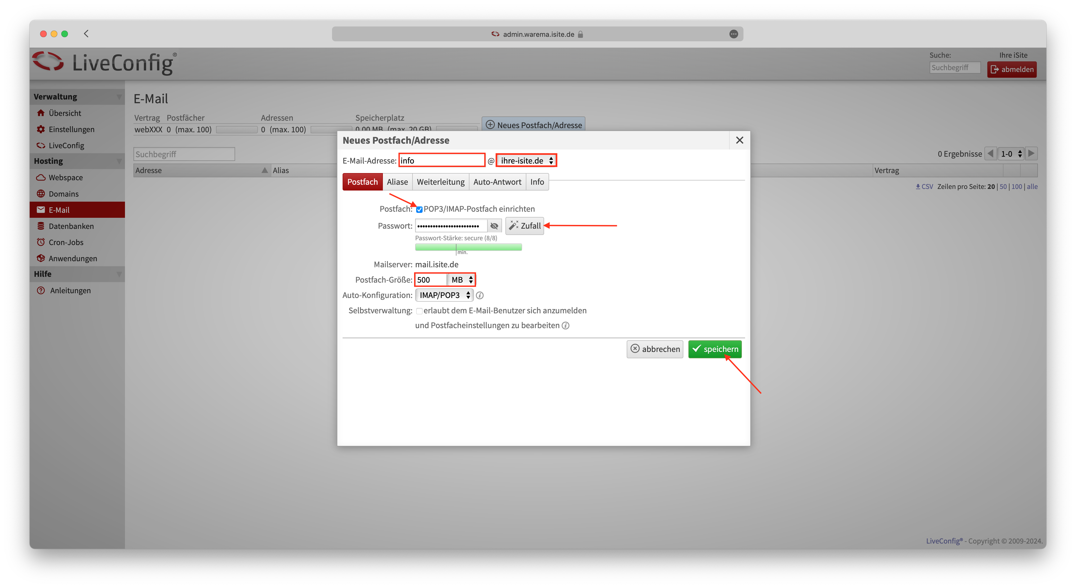Go to Domains in sidebar
1076x588 pixels.
tap(64, 194)
